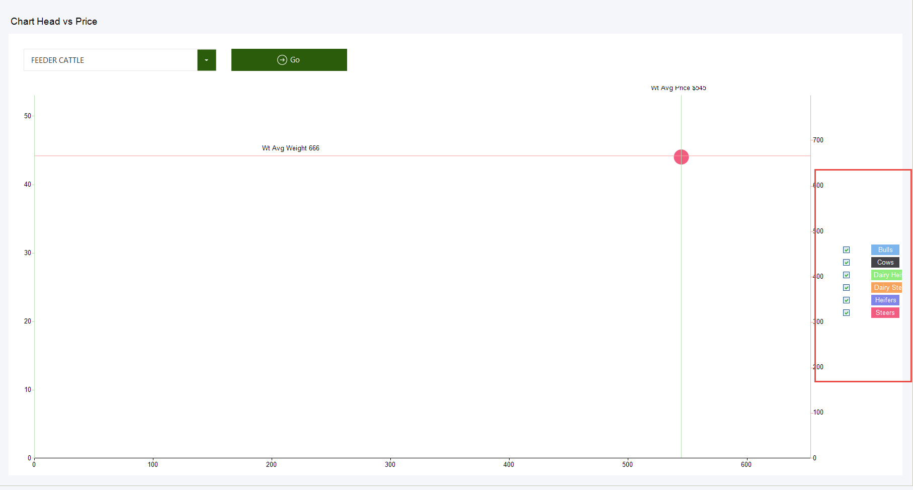The height and width of the screenshot is (490, 913).
Task: Click the orange Dairy Steers legend label
Action: point(887,288)
